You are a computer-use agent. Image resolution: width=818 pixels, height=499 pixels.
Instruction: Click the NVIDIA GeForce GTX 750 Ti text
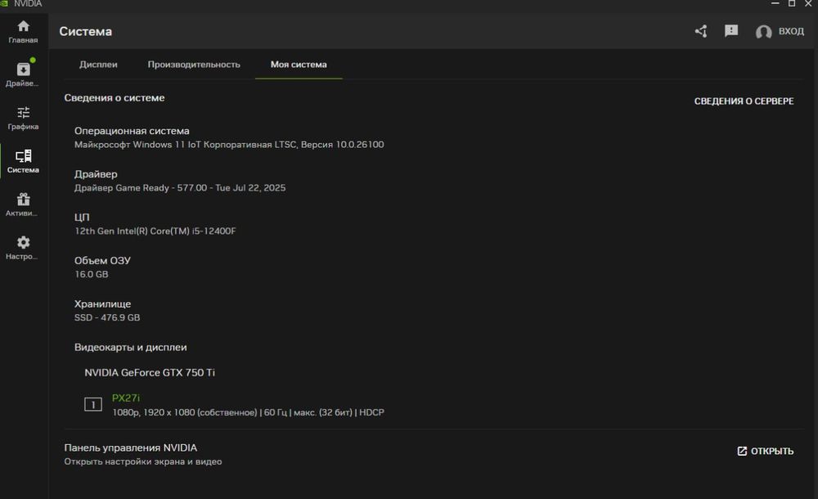tap(150, 373)
